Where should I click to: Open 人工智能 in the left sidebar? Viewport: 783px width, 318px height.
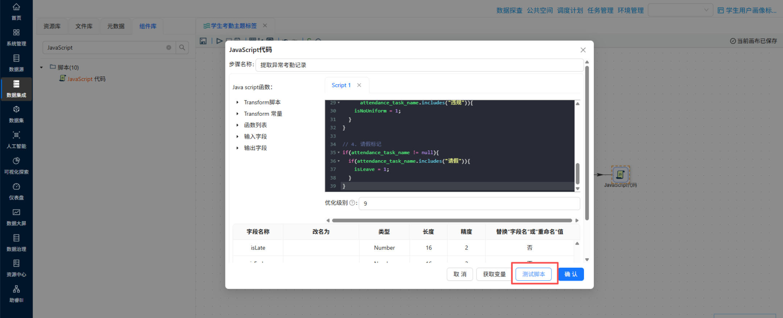(16, 140)
